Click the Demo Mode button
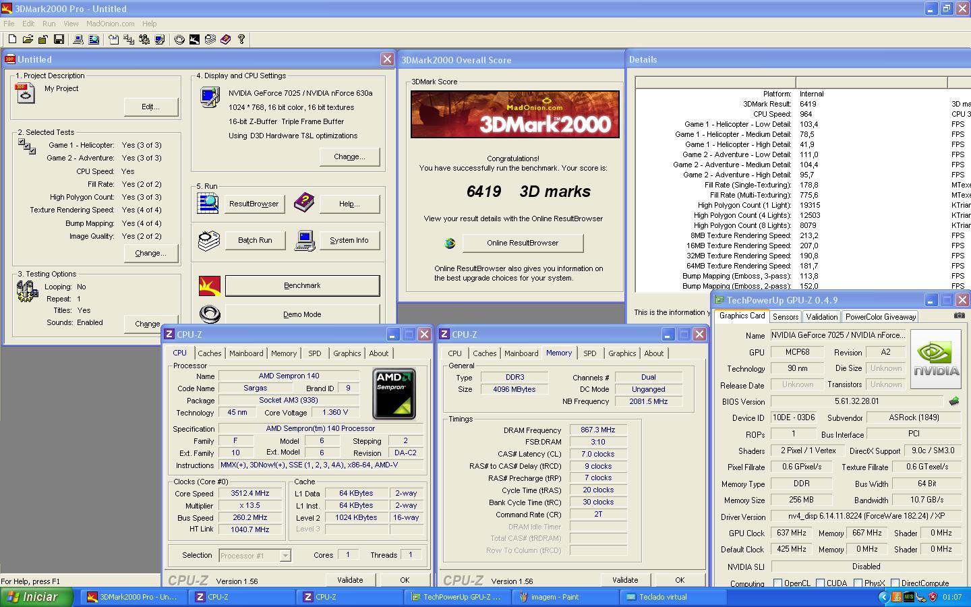This screenshot has height=607, width=971. click(302, 314)
